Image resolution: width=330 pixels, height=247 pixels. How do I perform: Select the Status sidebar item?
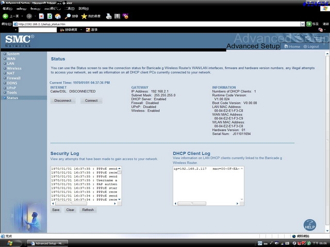(12, 98)
